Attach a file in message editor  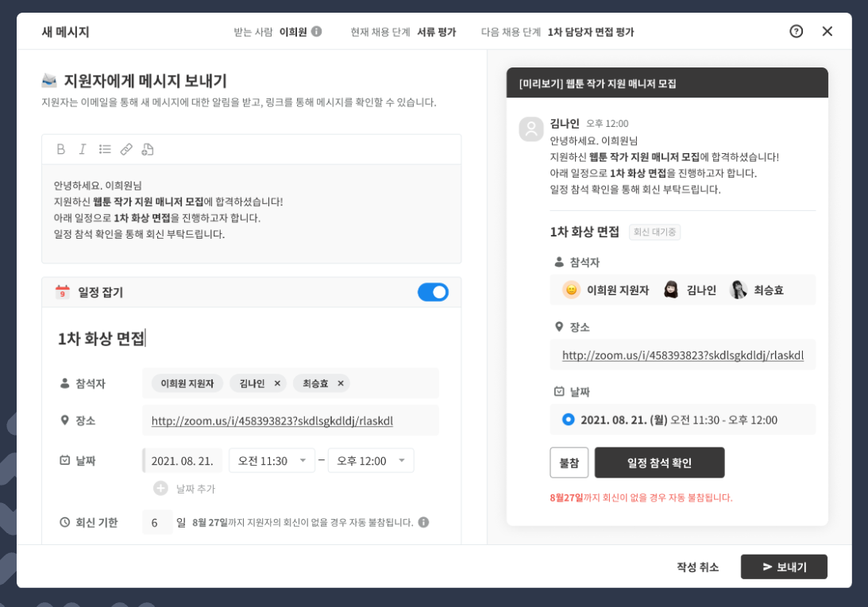click(147, 149)
